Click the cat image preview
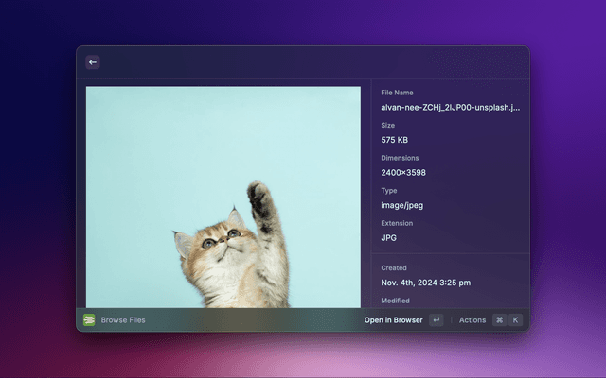Viewport: 606px width, 378px height. (223, 197)
